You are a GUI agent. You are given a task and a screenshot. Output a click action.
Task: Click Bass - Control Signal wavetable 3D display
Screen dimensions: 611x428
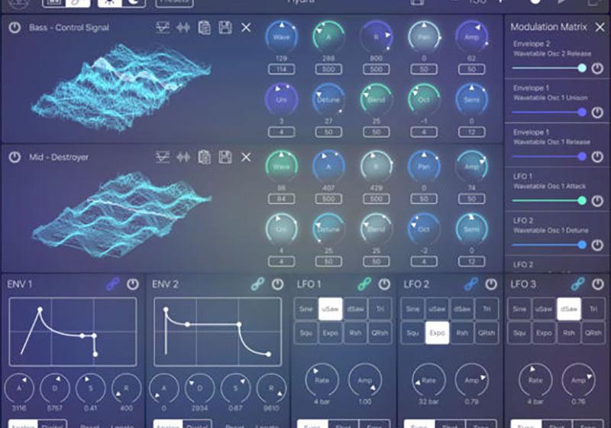121,86
